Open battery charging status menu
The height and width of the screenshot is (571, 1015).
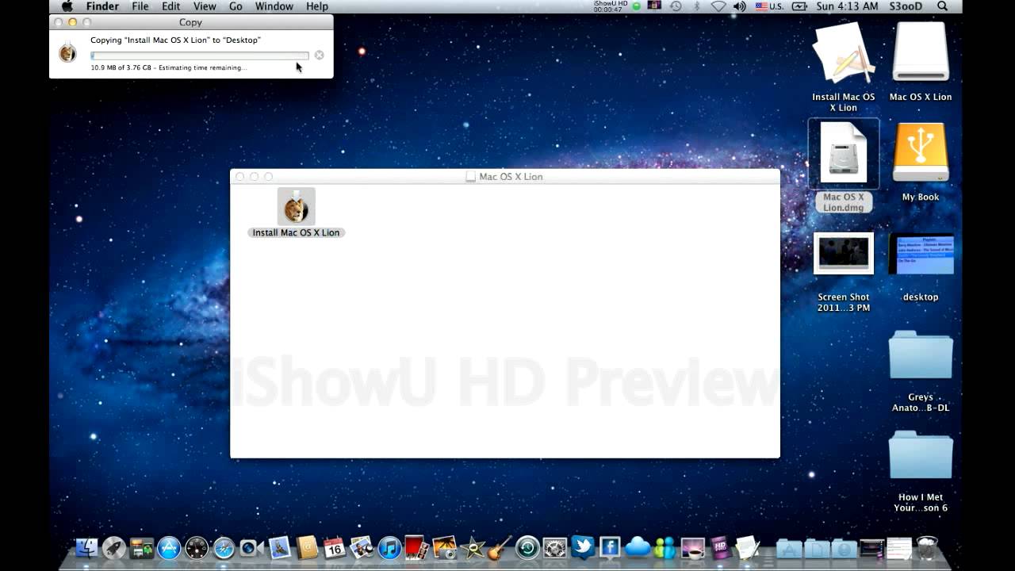pos(799,6)
